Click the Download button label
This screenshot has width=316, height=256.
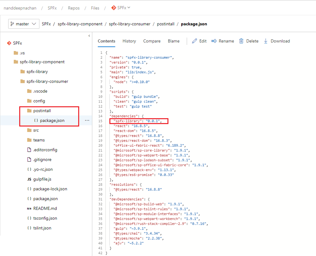coord(280,41)
